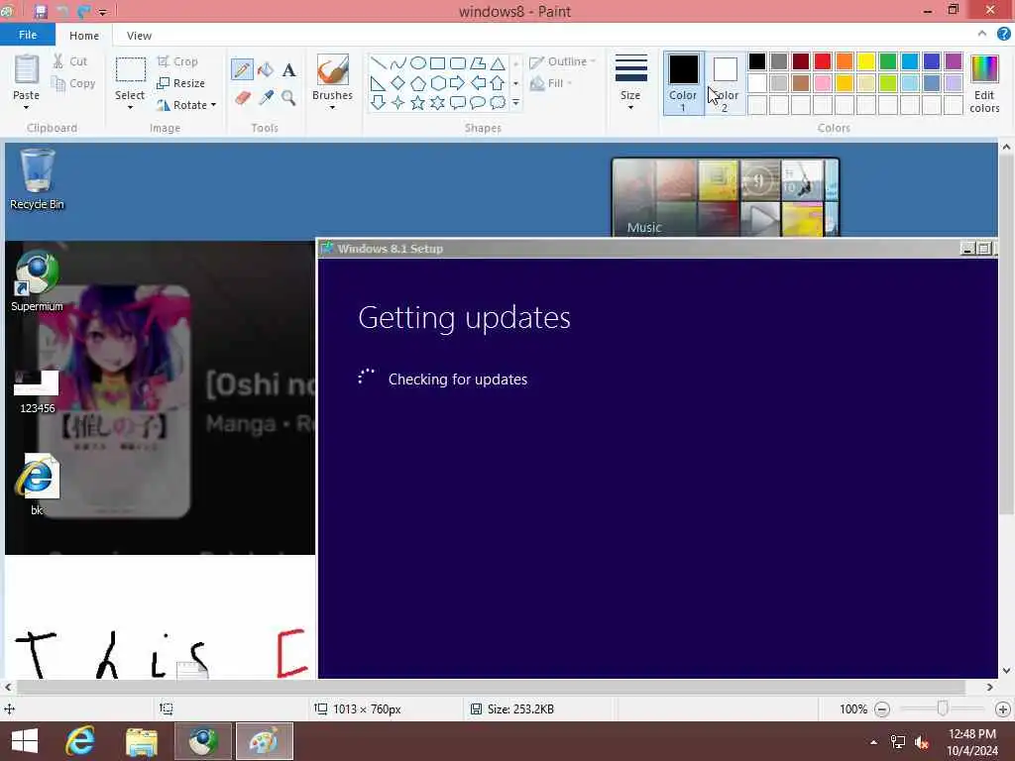Pick the yellow color swatch
The height and width of the screenshot is (761, 1015).
866,61
